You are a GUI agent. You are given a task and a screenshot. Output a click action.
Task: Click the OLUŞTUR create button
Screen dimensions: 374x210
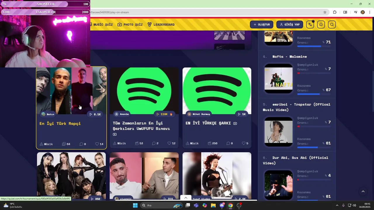(262, 24)
